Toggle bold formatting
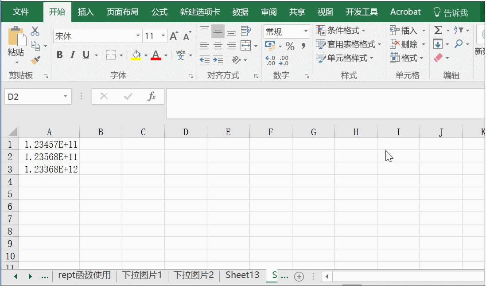 59,55
